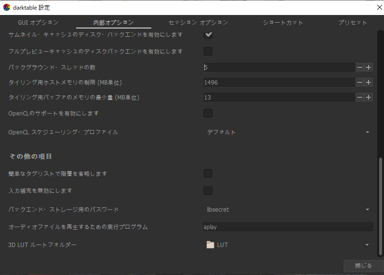Image resolution: width=384 pixels, height=275 pixels.
Task: Decrease tiling buffer minimum memory with minus
Action: pyautogui.click(x=359, y=97)
